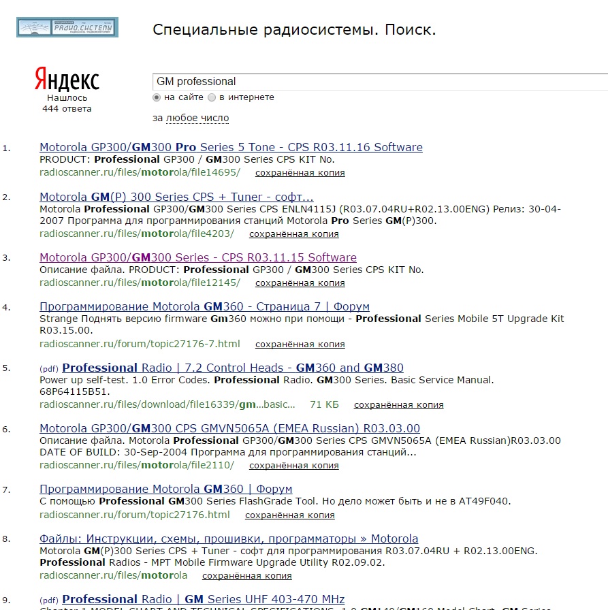Click snippet 'DATE OF BUILD: 30-Sep-2004'
Viewport: 608px width, 610px height.
pyautogui.click(x=300, y=447)
